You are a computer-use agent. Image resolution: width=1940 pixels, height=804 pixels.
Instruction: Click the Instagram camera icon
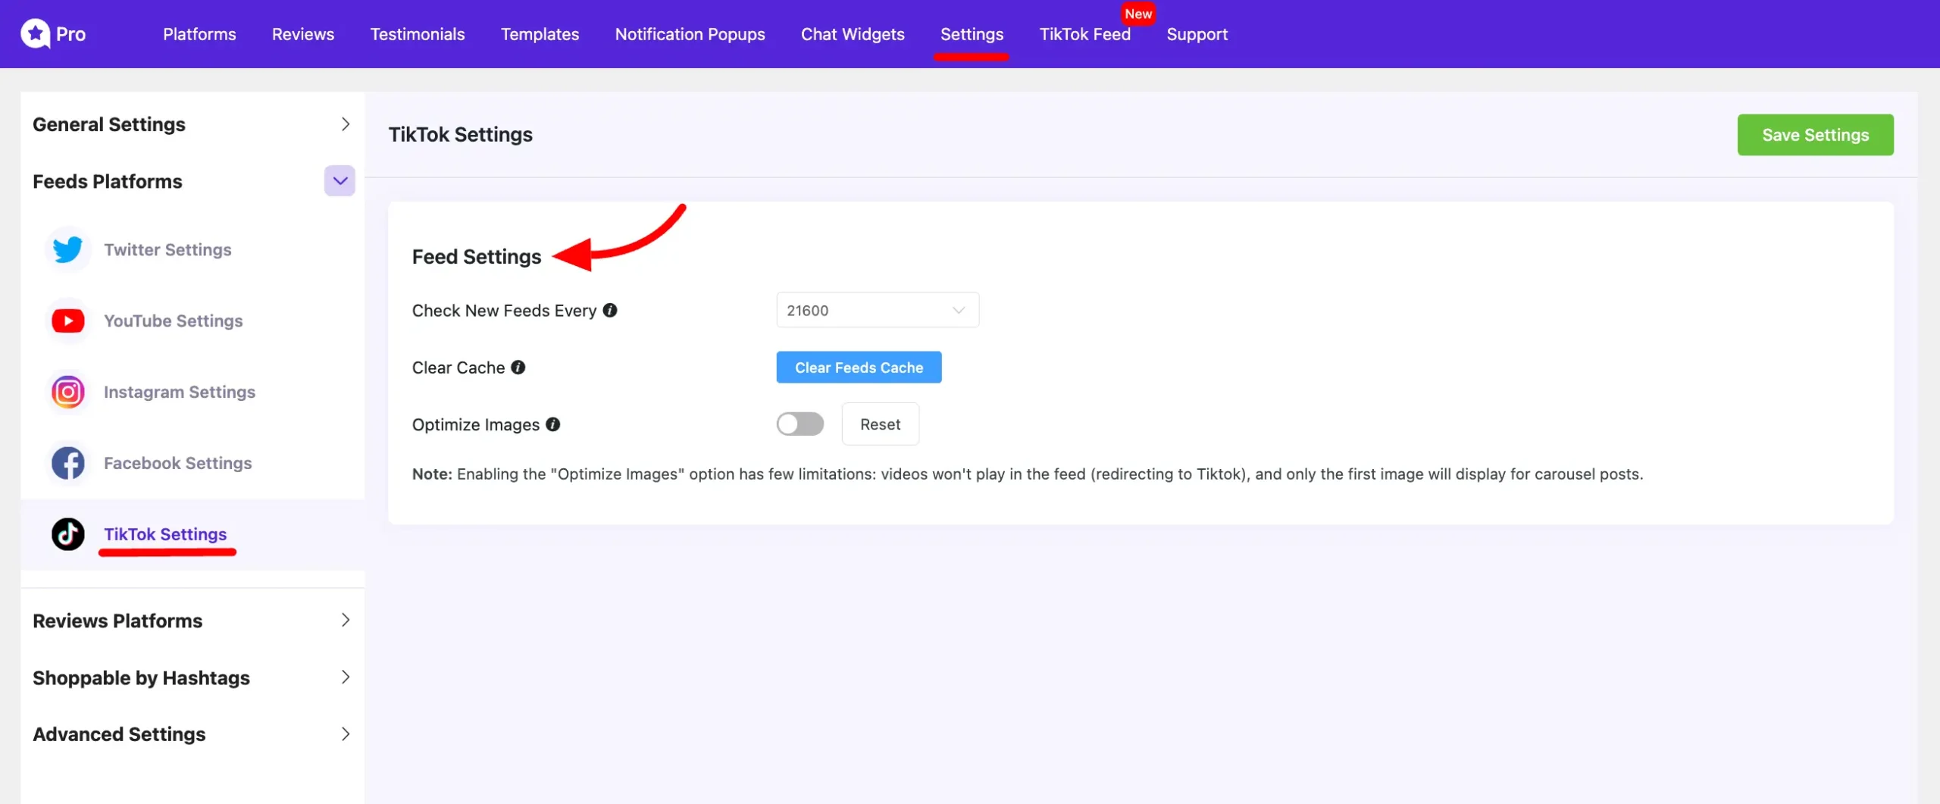[x=68, y=392]
